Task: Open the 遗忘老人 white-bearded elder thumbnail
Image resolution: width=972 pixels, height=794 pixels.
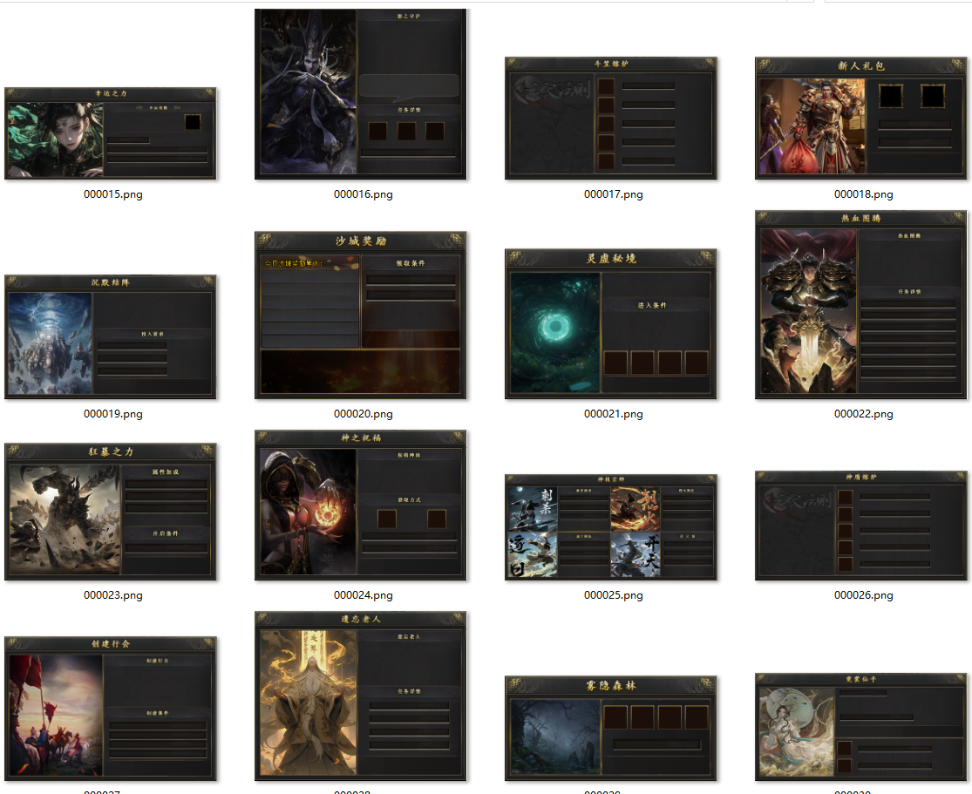Action: tap(361, 696)
